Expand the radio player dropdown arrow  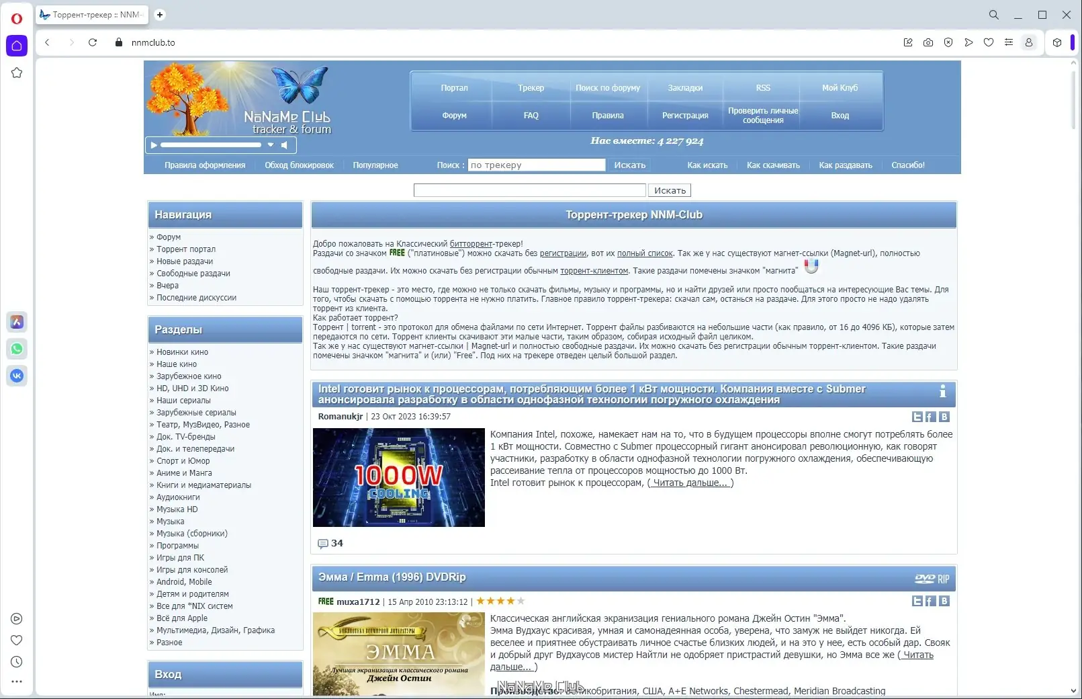point(271,145)
